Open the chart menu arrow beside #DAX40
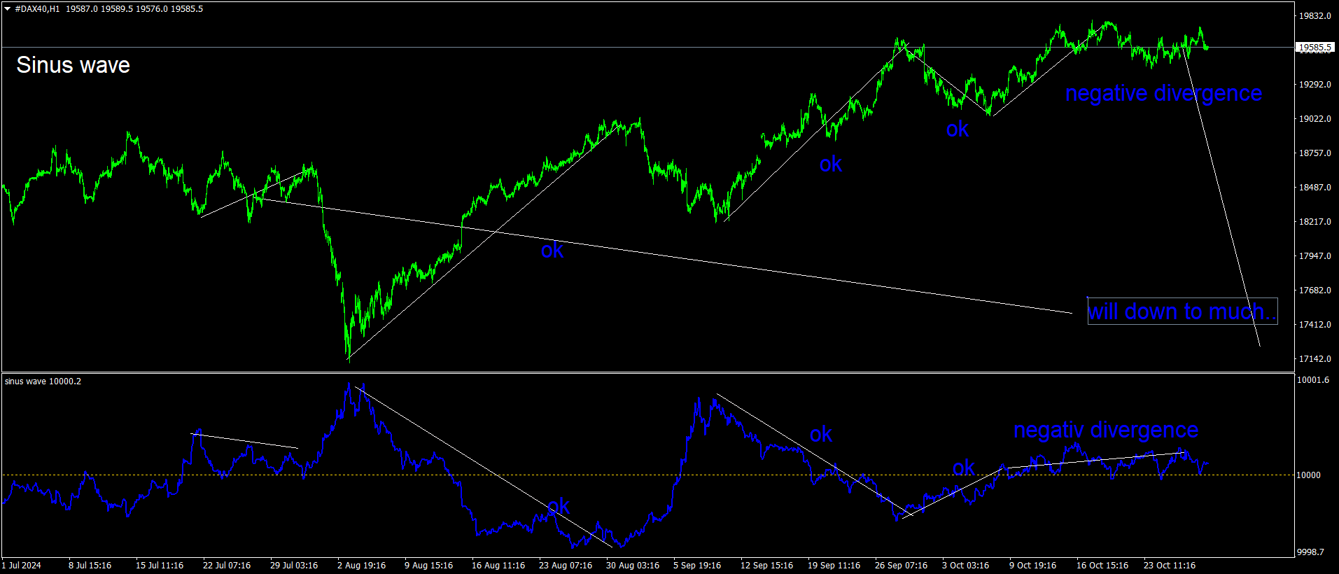 [8, 9]
